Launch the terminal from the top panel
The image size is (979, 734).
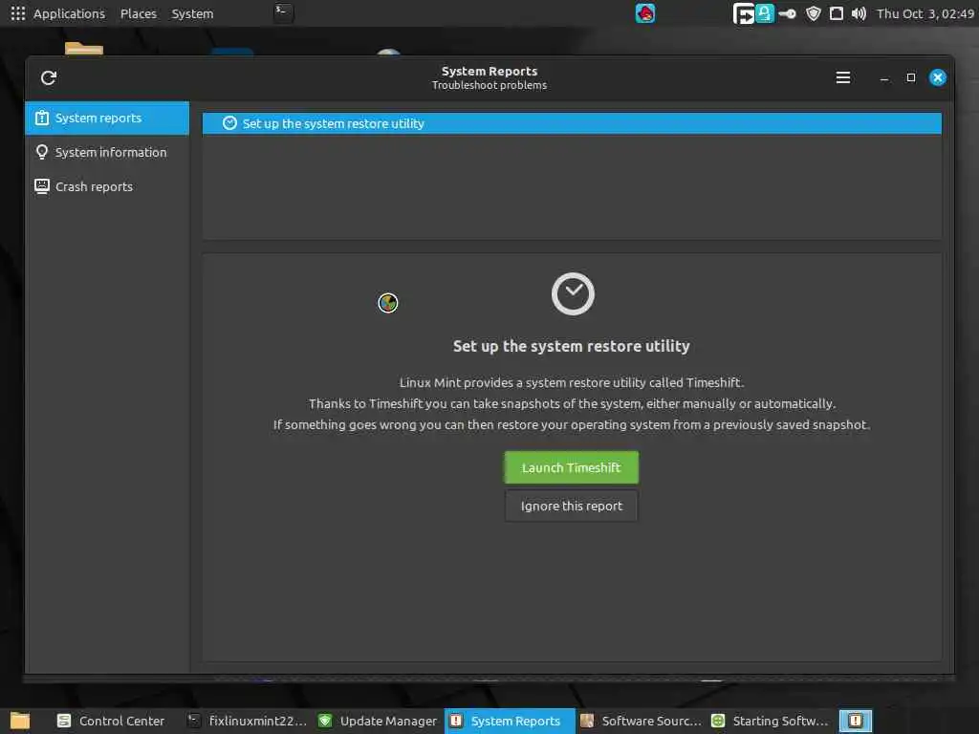click(x=283, y=11)
